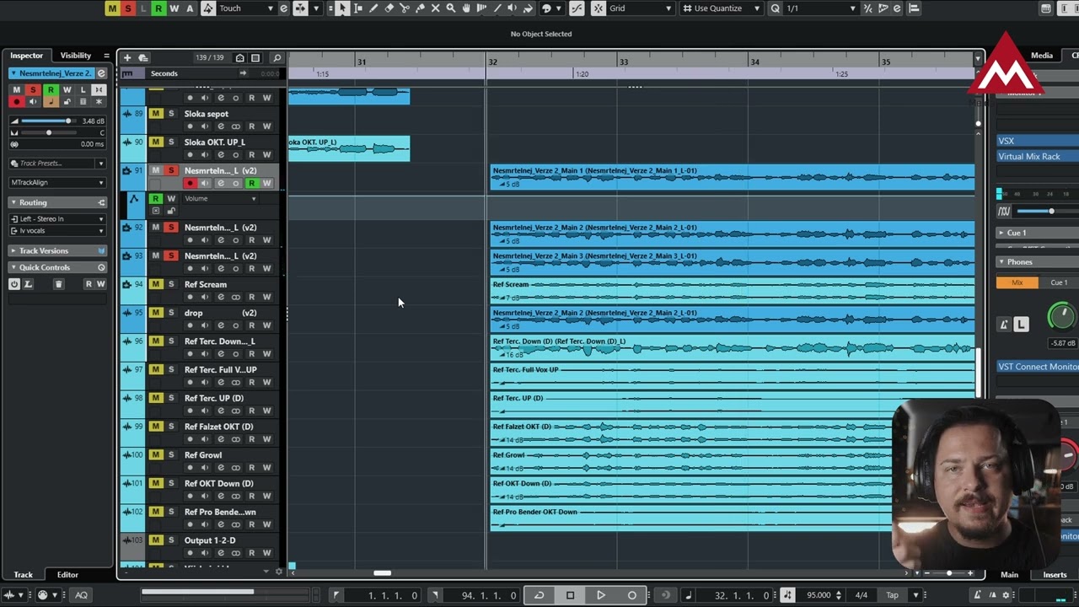1079x607 pixels.
Task: Select the Draw pencil tool
Action: [x=373, y=8]
